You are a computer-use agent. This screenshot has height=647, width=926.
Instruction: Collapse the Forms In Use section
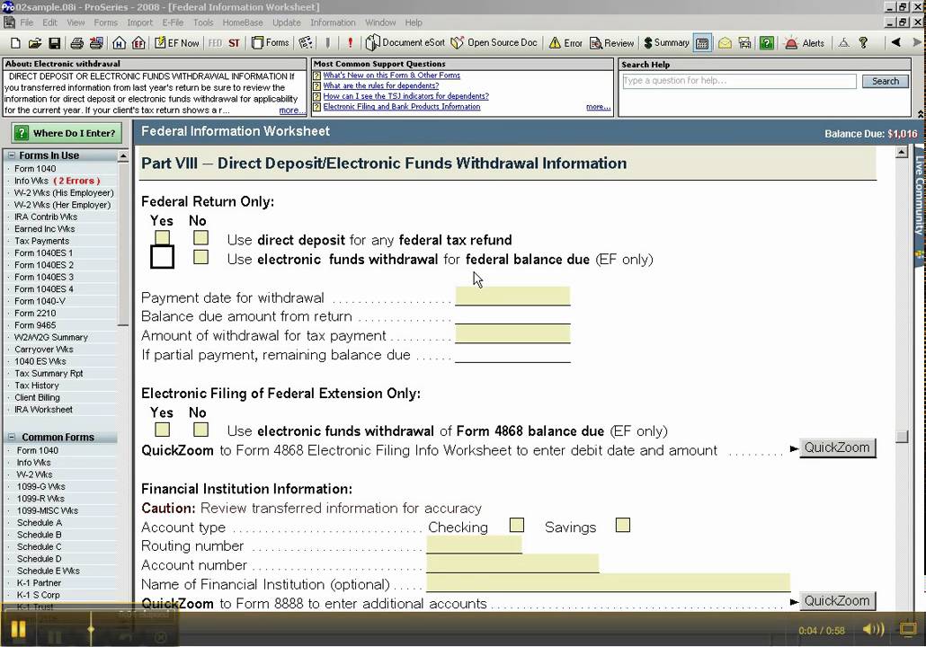(x=11, y=155)
